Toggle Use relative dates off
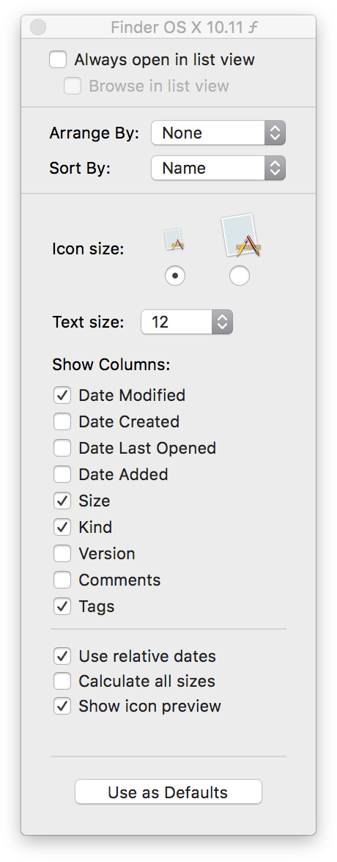Viewport: 337px width, 862px height. pyautogui.click(x=62, y=657)
